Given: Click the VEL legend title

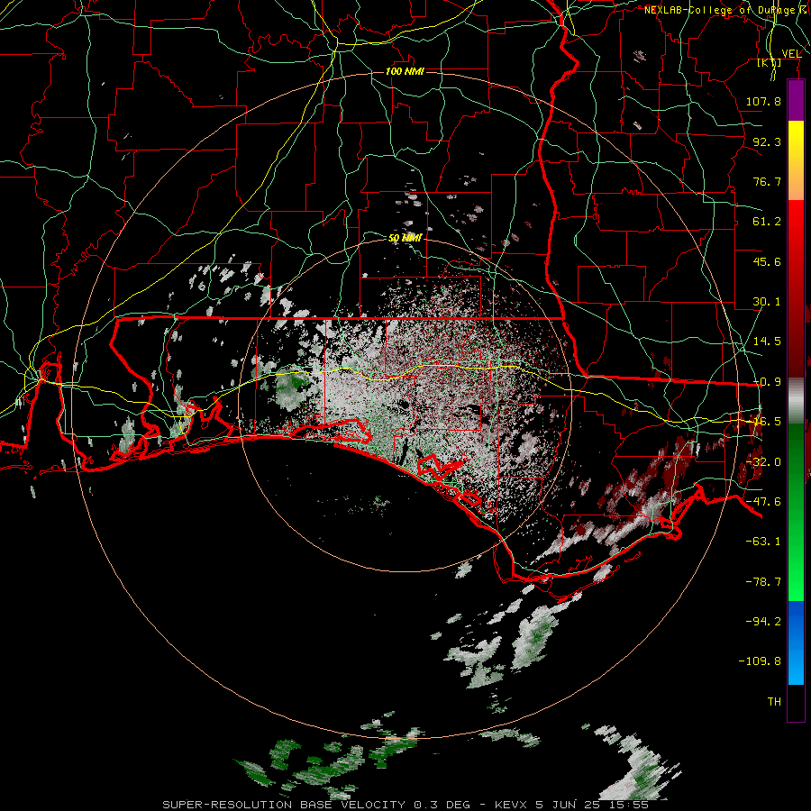Looking at the screenshot, I should 791,53.
